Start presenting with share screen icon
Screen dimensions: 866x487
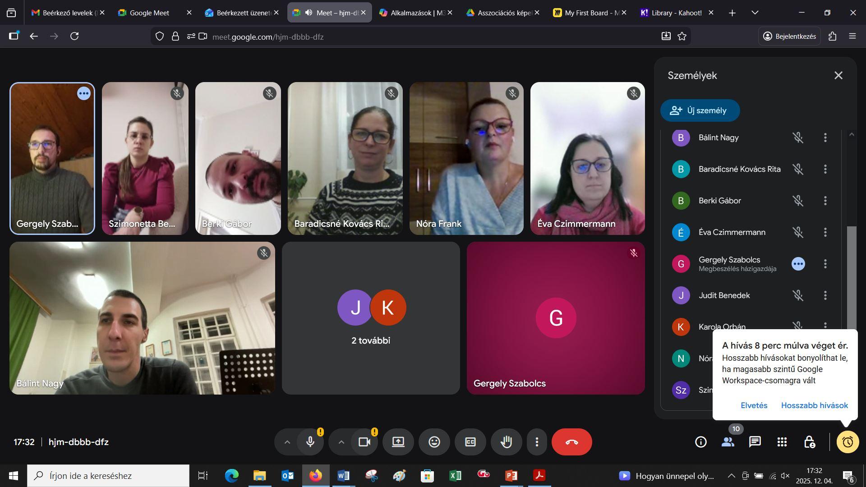coord(398,442)
